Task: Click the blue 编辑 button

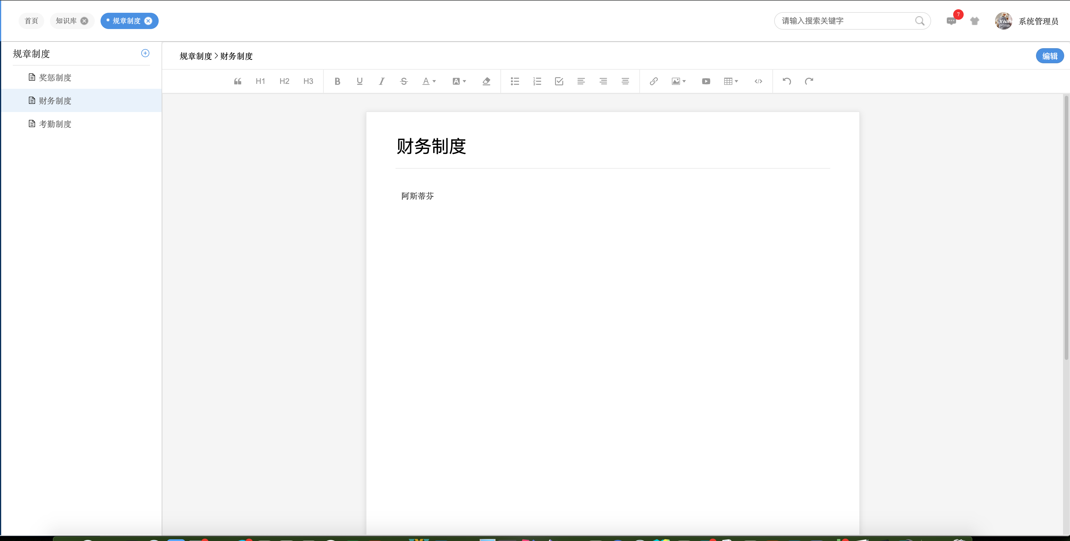Action: [1049, 56]
